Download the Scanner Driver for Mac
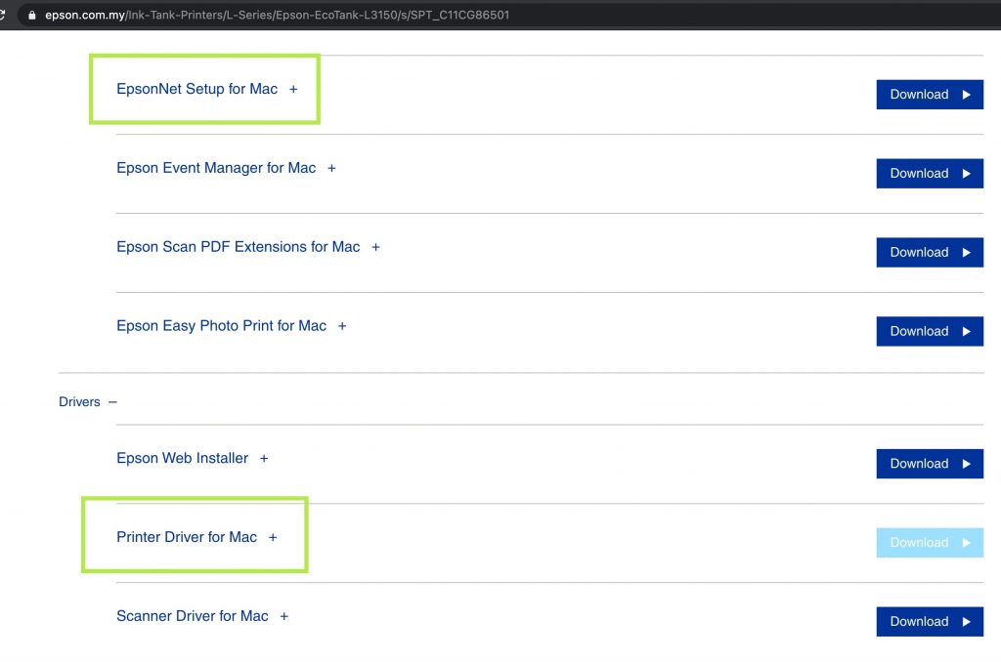The image size is (1001, 662). point(929,622)
